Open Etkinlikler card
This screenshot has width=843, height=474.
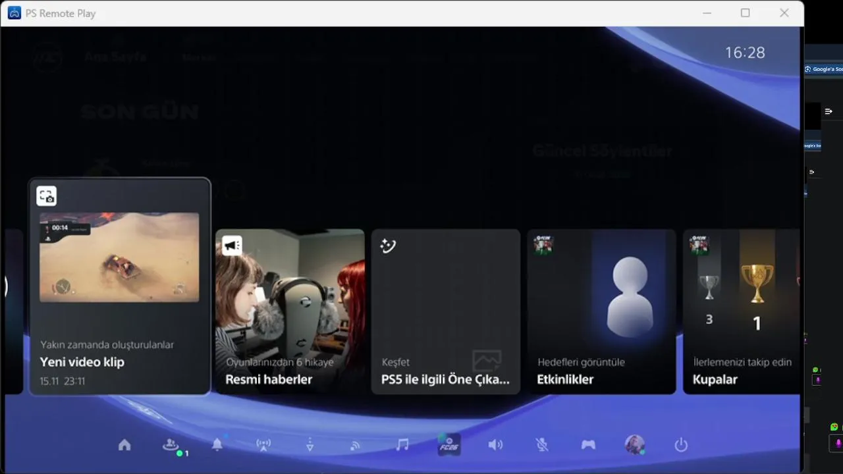(x=601, y=311)
